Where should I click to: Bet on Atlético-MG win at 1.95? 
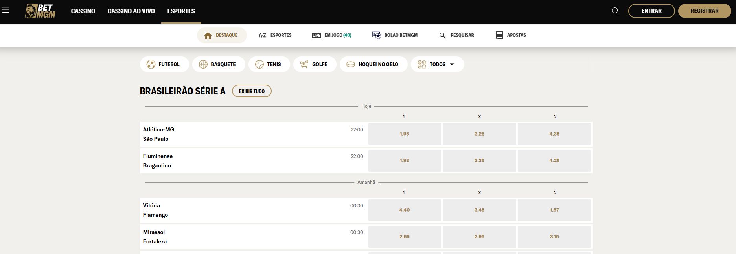click(x=405, y=134)
